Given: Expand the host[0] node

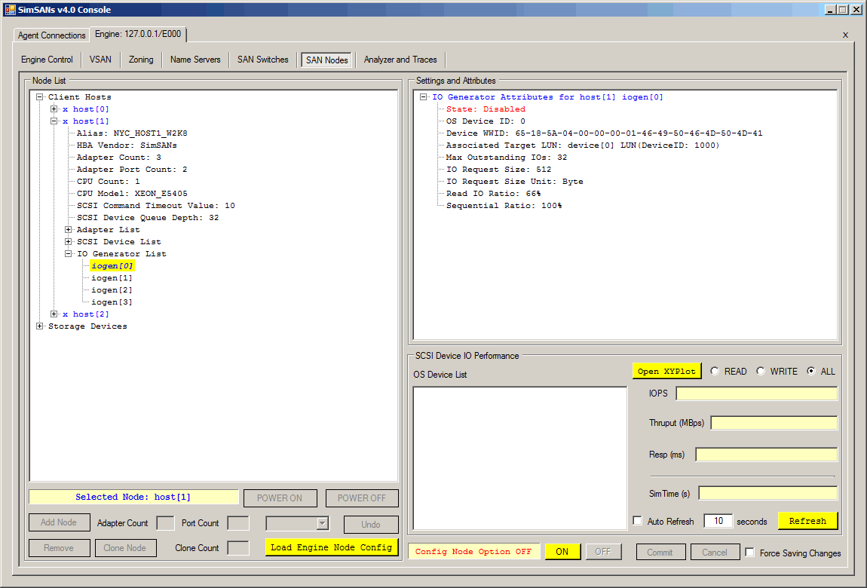Looking at the screenshot, I should (x=54, y=109).
